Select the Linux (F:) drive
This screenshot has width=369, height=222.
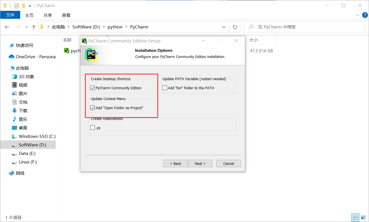coord(28,162)
